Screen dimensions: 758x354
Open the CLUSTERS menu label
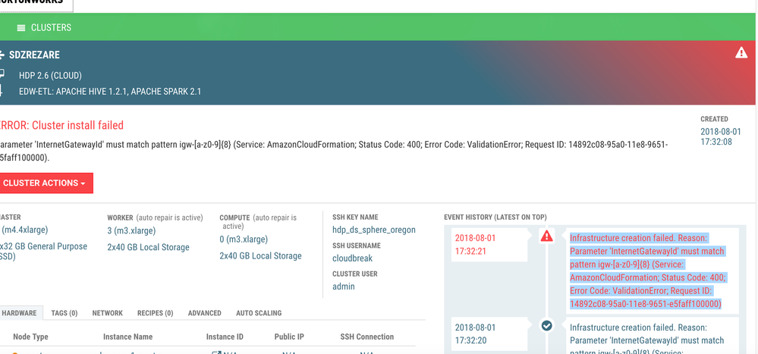point(52,27)
